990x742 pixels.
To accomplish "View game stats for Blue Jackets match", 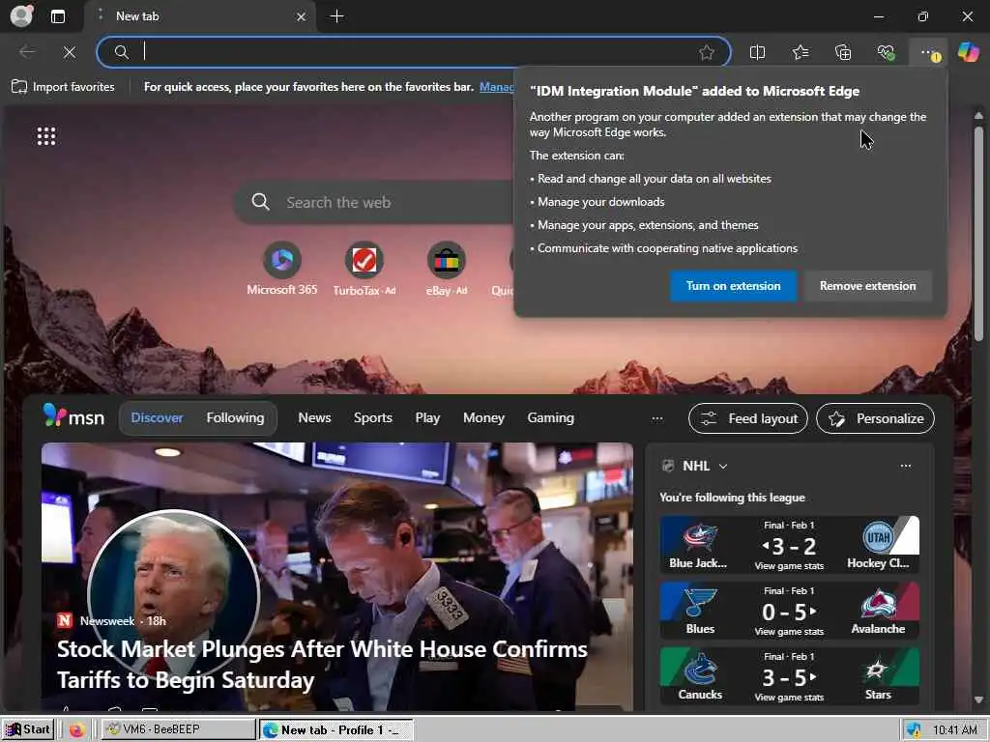I will coord(789,566).
